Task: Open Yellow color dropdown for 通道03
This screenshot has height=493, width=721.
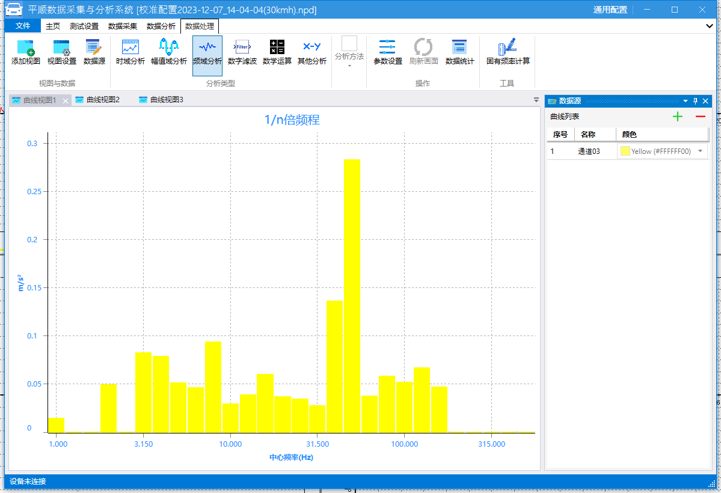Action: click(x=700, y=152)
